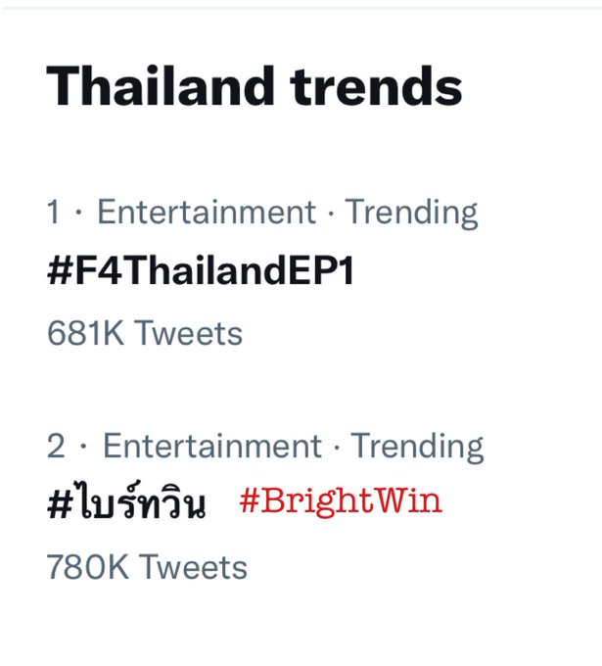
Task: Open the Thai #ไบร์ทวิน trending hashtag
Action: [126, 502]
